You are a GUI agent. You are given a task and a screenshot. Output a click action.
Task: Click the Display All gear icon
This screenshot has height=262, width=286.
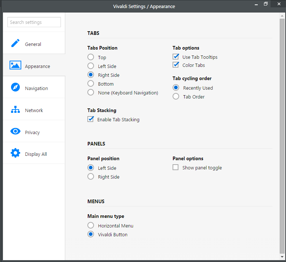15,153
